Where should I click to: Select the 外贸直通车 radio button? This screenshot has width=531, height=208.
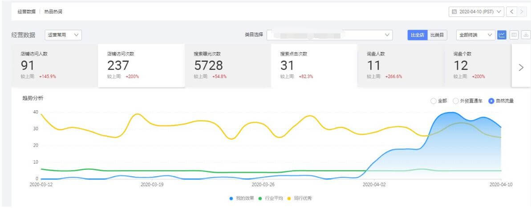coord(456,101)
